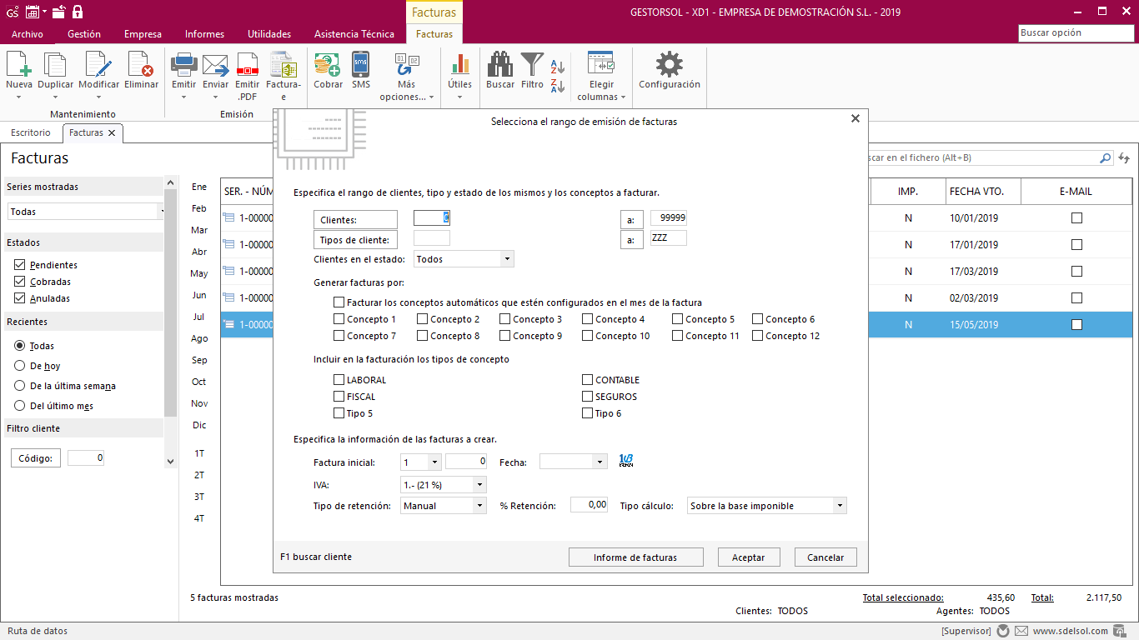The height and width of the screenshot is (640, 1139).
Task: Check the Concepto 4 checkbox
Action: pos(588,319)
